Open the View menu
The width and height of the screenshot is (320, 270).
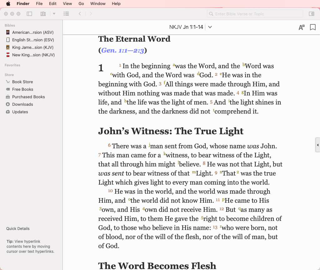pos(67,4)
